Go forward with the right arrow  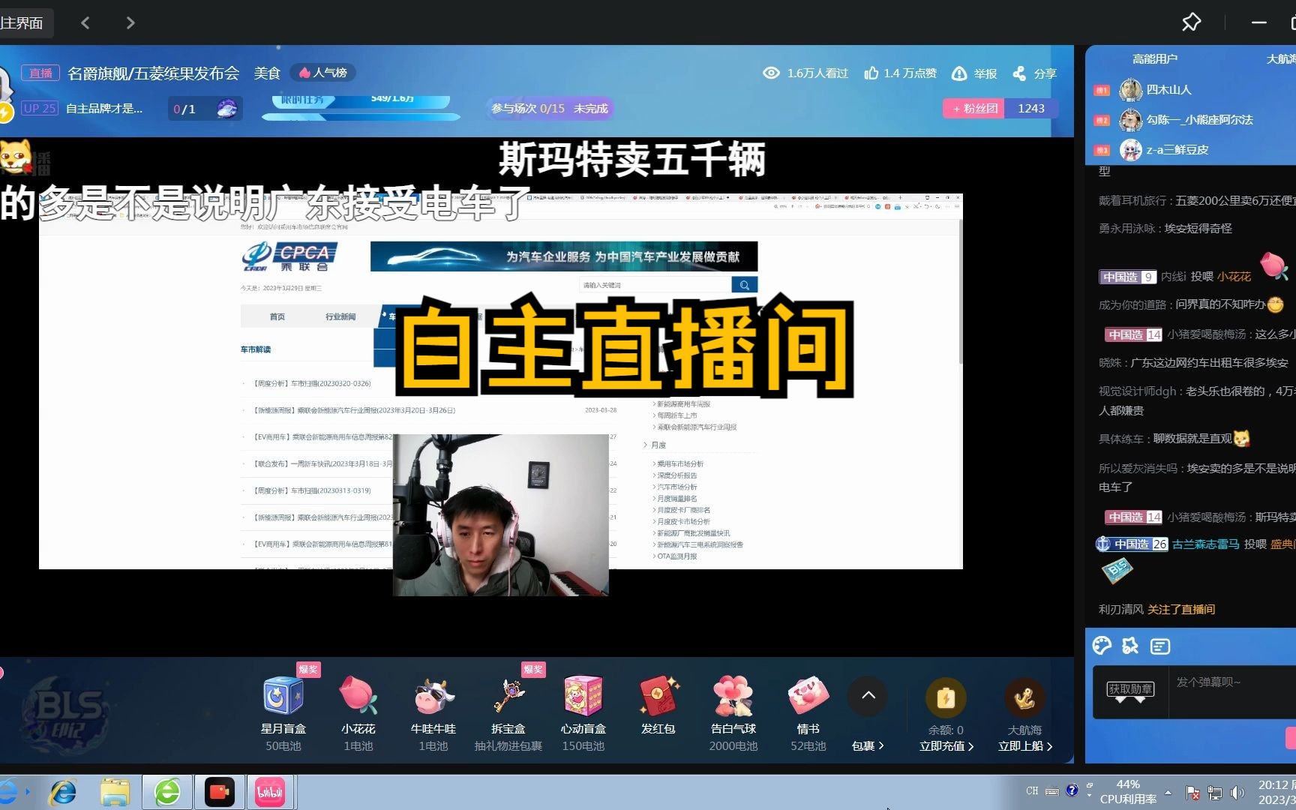130,22
